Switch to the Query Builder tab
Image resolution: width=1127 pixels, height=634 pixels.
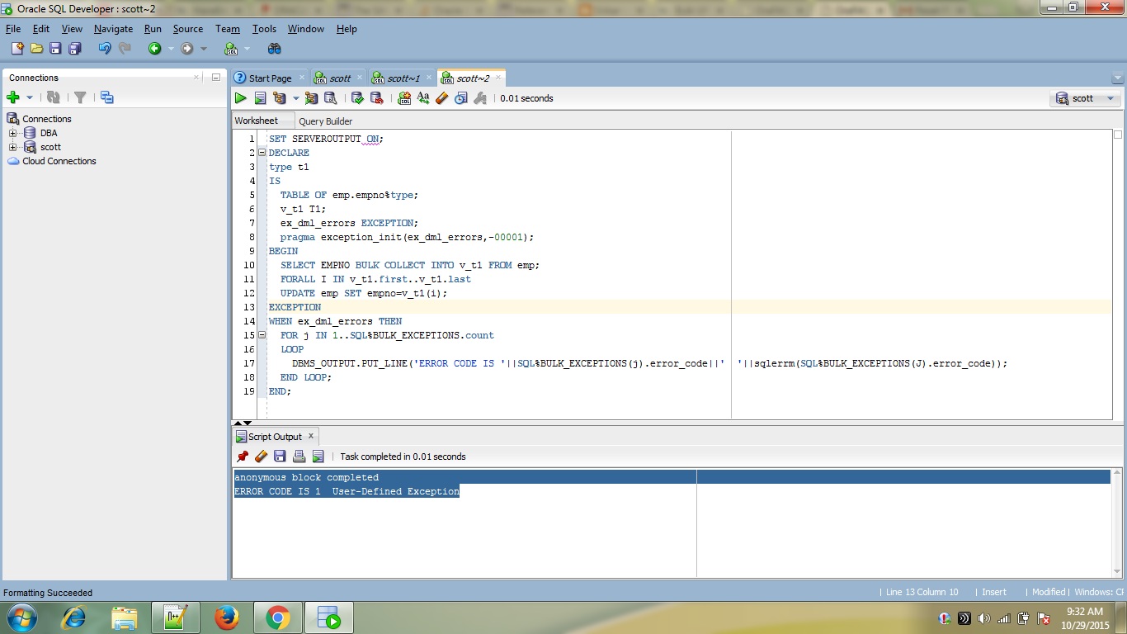pyautogui.click(x=325, y=121)
